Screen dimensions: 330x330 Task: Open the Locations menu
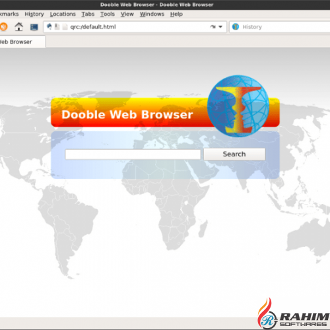pos(63,14)
